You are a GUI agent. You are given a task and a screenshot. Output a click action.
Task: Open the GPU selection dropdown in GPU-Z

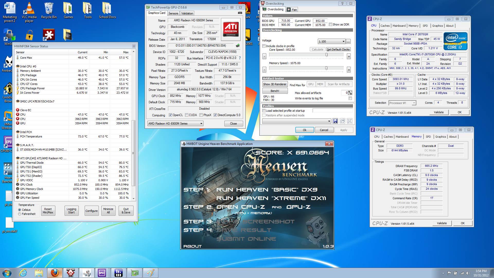pyautogui.click(x=175, y=124)
